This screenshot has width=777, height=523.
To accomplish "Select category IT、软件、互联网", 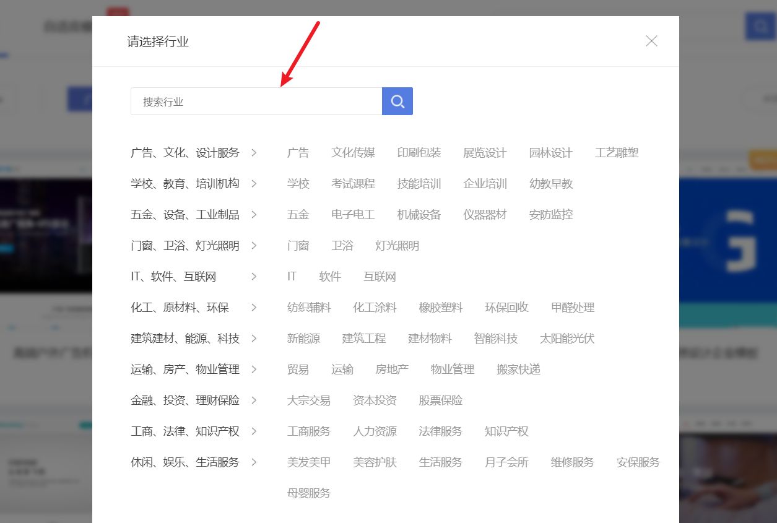I will pos(173,277).
